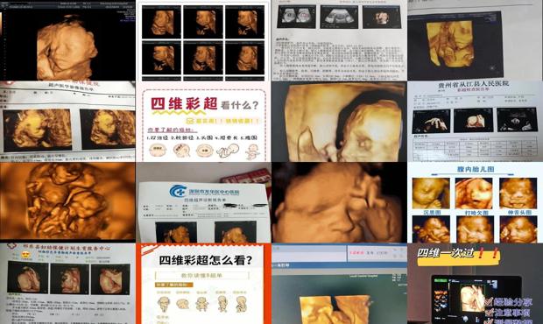Viewport: 543px width, 324px height.
Task: Open the report with blue hospital logo
Action: [x=203, y=202]
